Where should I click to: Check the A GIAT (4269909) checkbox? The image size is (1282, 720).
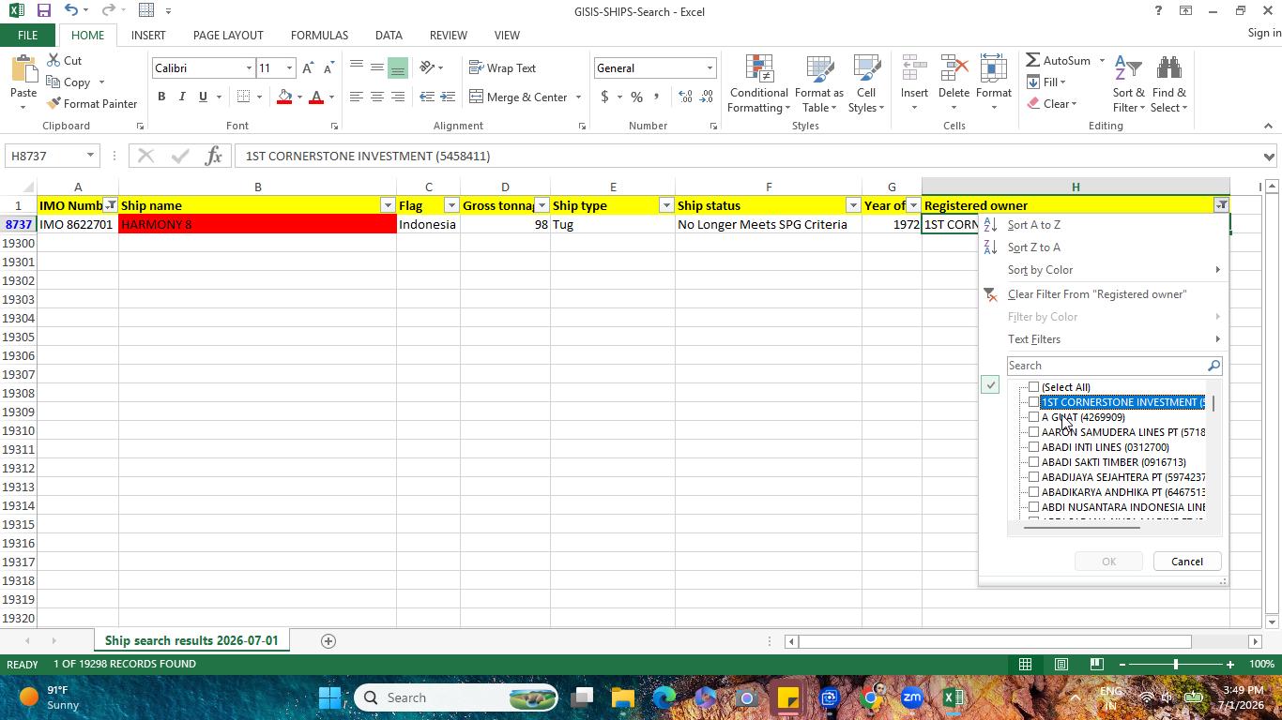click(1033, 417)
